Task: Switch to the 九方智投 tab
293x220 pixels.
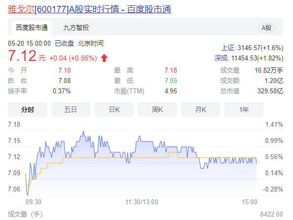Action: pyautogui.click(x=76, y=28)
